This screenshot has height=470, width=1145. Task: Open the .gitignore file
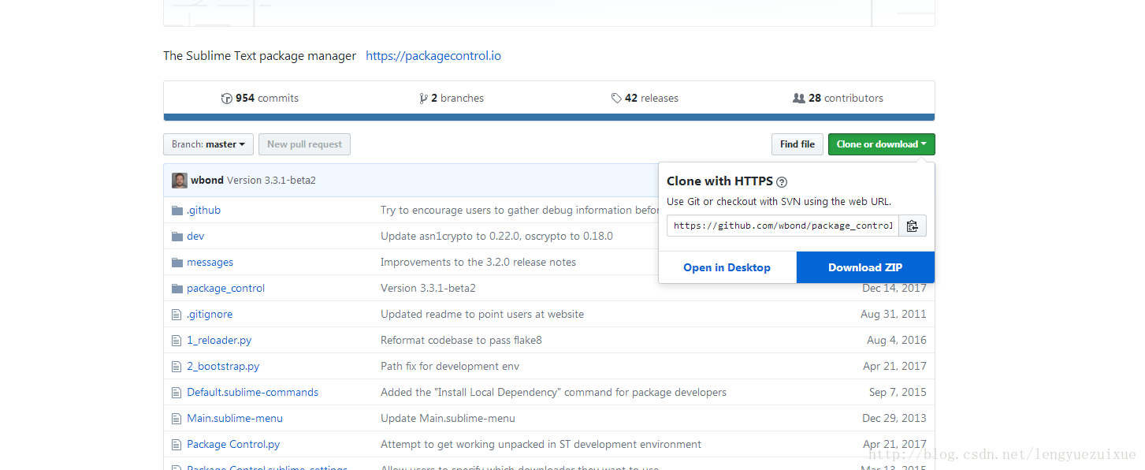coord(210,315)
